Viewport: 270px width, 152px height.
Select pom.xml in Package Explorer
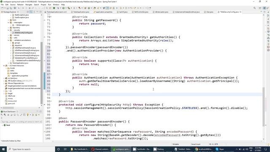click(10, 103)
